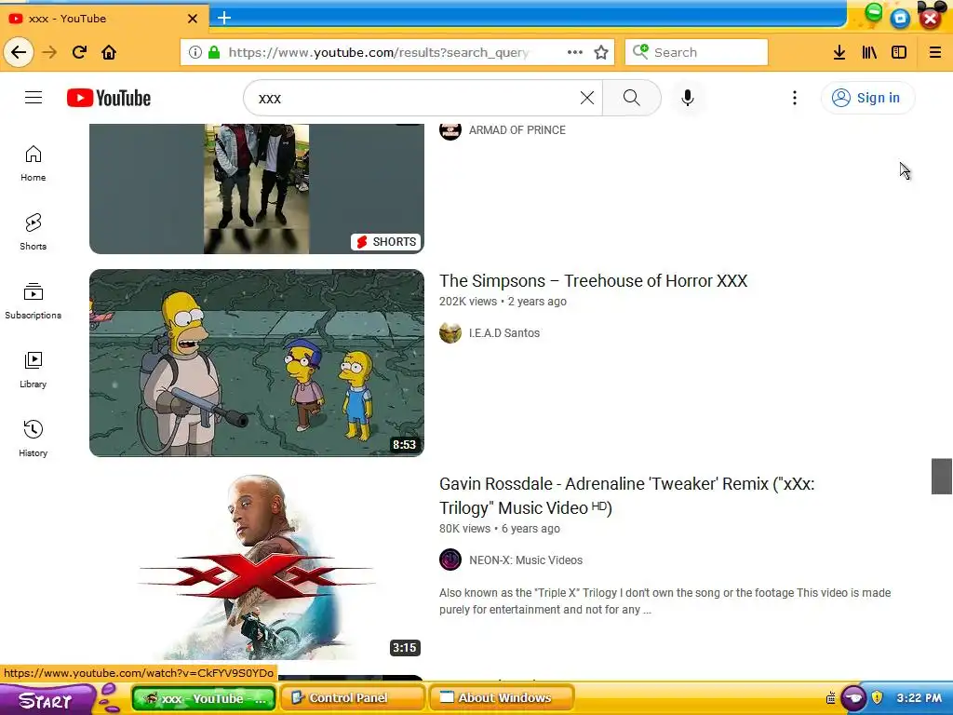Image resolution: width=953 pixels, height=715 pixels.
Task: Open a new browser tab
Action: pos(224,18)
